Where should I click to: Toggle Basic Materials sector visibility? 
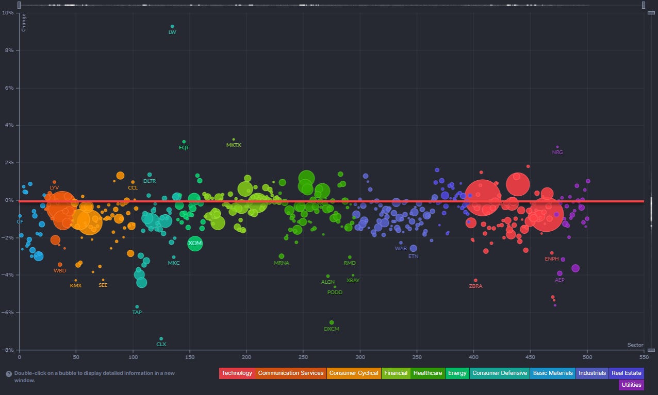point(553,373)
